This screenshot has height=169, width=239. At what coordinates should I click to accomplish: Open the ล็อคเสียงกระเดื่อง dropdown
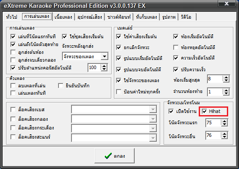pos(153,128)
